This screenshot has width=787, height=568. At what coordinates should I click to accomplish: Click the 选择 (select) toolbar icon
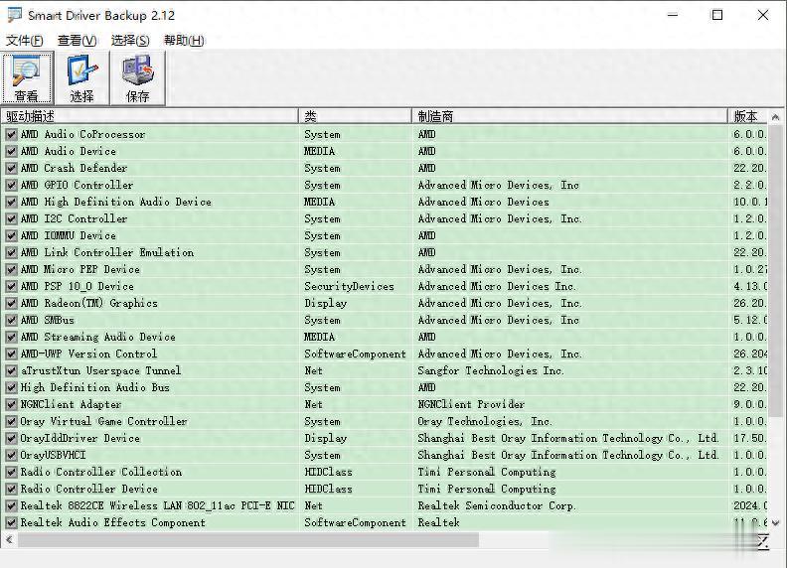pyautogui.click(x=81, y=77)
